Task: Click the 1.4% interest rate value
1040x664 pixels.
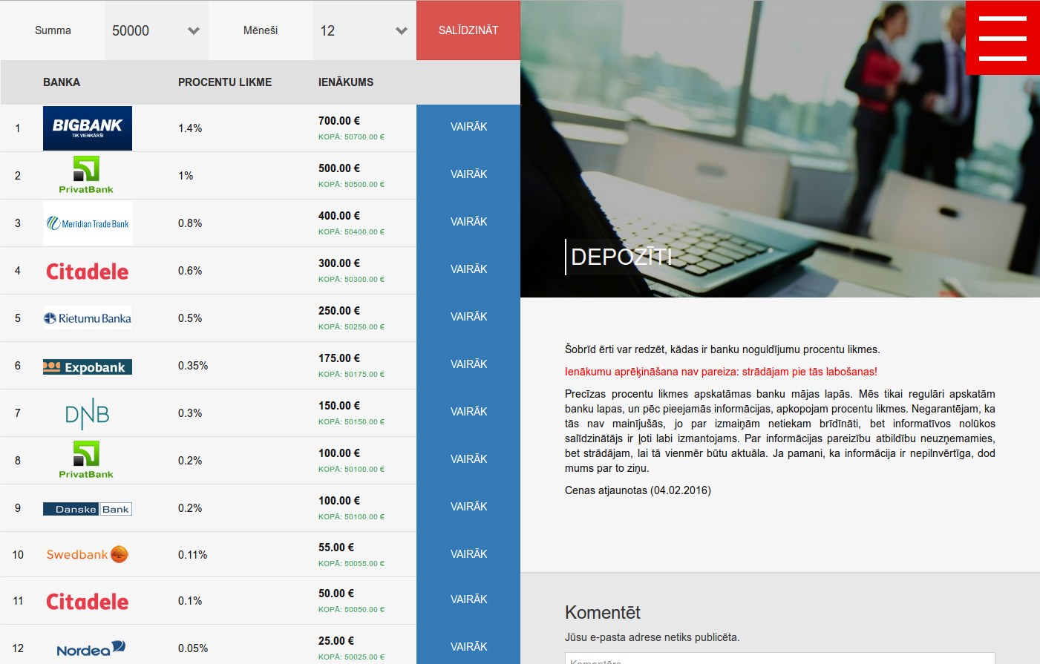Action: [x=190, y=128]
